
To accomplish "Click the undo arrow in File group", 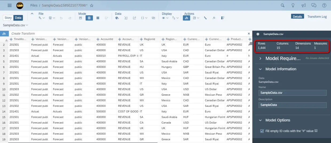I will click(x=61, y=18).
